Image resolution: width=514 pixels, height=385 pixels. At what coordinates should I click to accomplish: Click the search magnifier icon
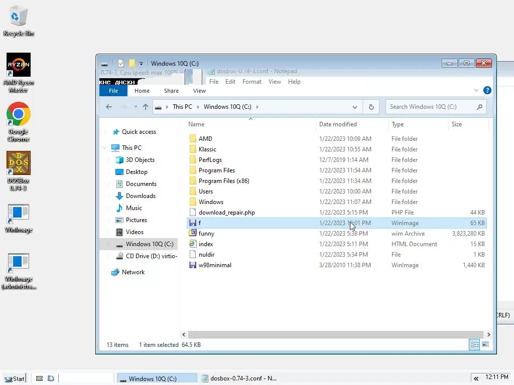click(x=479, y=107)
